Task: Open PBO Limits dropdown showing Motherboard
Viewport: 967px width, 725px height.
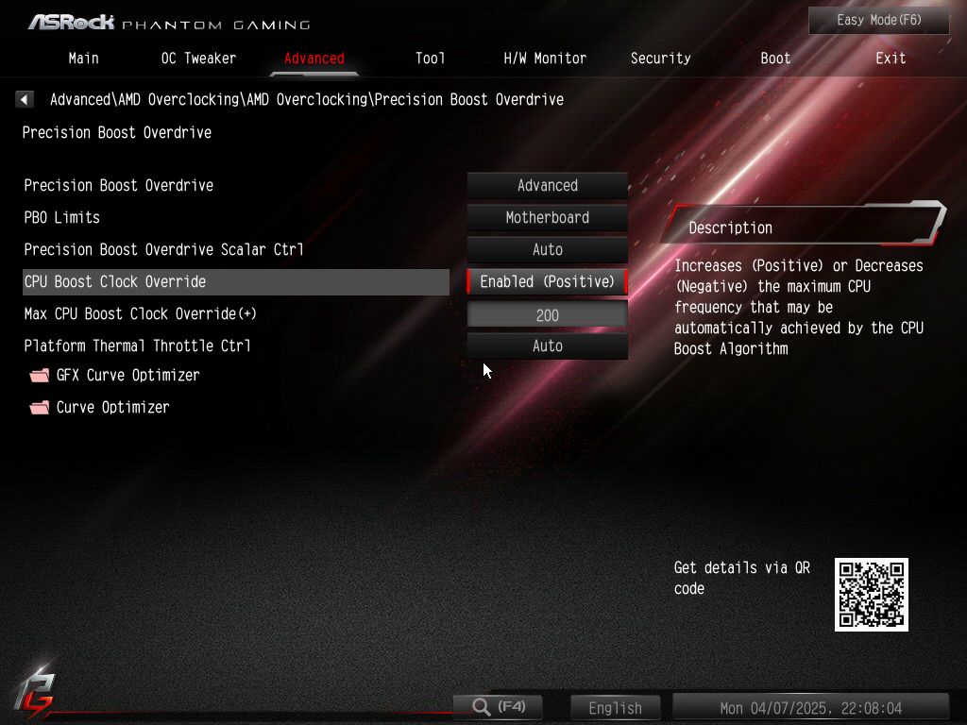Action: pos(547,218)
